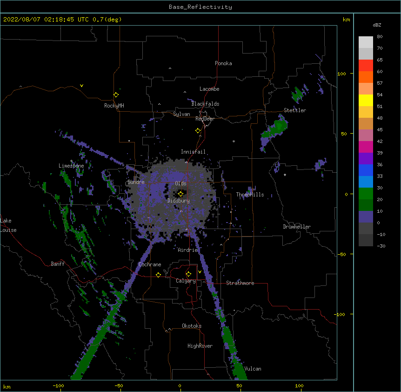Image resolution: width=401 pixels, height=392 pixels.
Task: Click the Strathmore city label
Action: (240, 283)
